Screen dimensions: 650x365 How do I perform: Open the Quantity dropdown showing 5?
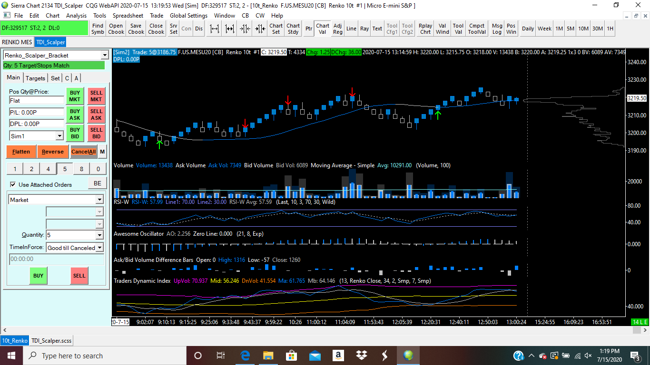point(99,235)
